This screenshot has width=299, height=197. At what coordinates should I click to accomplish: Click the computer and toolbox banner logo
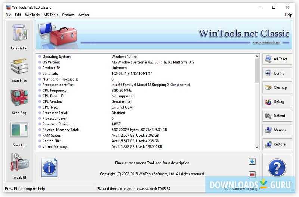pyautogui.click(x=58, y=34)
